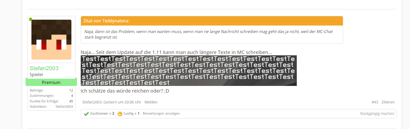Show ratings via Bewertungen anzeigen
The width and height of the screenshot is (410, 129).
point(161,114)
